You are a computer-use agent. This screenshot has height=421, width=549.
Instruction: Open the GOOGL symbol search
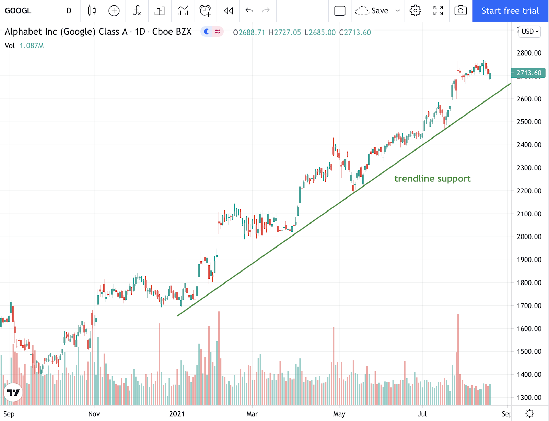(18, 11)
